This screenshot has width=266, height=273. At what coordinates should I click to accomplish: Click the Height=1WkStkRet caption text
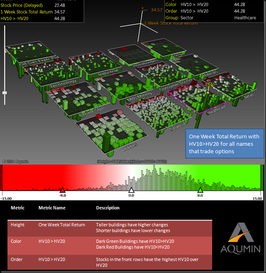(132, 161)
